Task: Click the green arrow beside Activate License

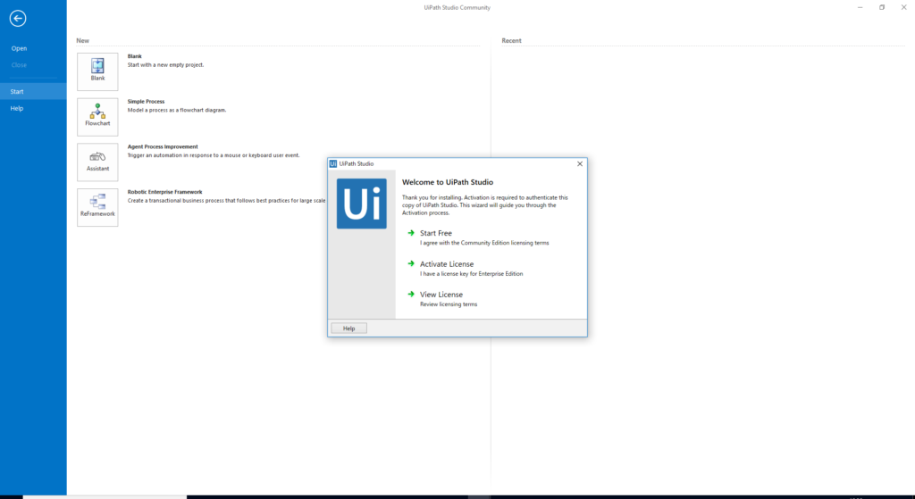Action: click(x=411, y=263)
